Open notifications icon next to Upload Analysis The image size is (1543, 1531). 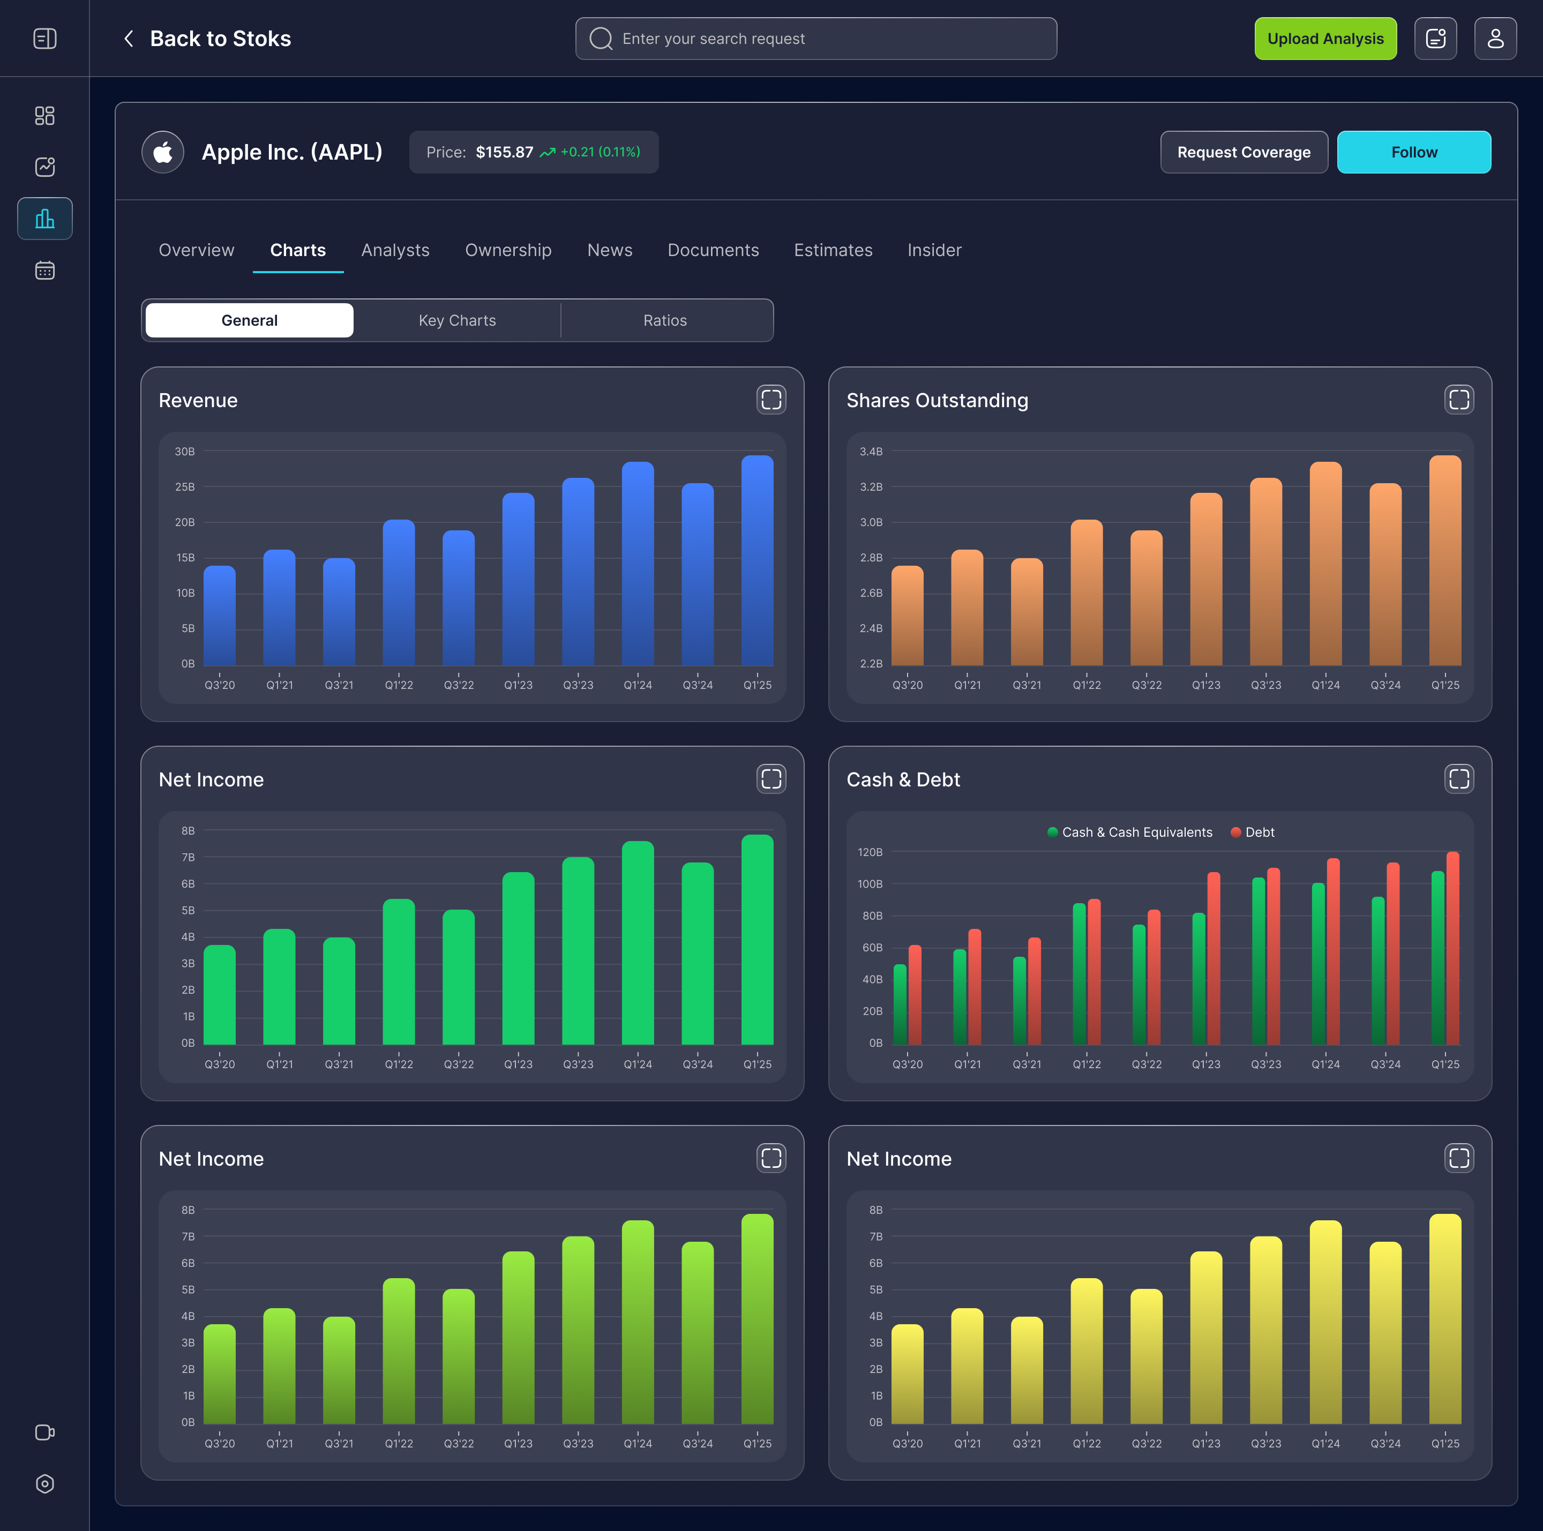pyautogui.click(x=1435, y=37)
